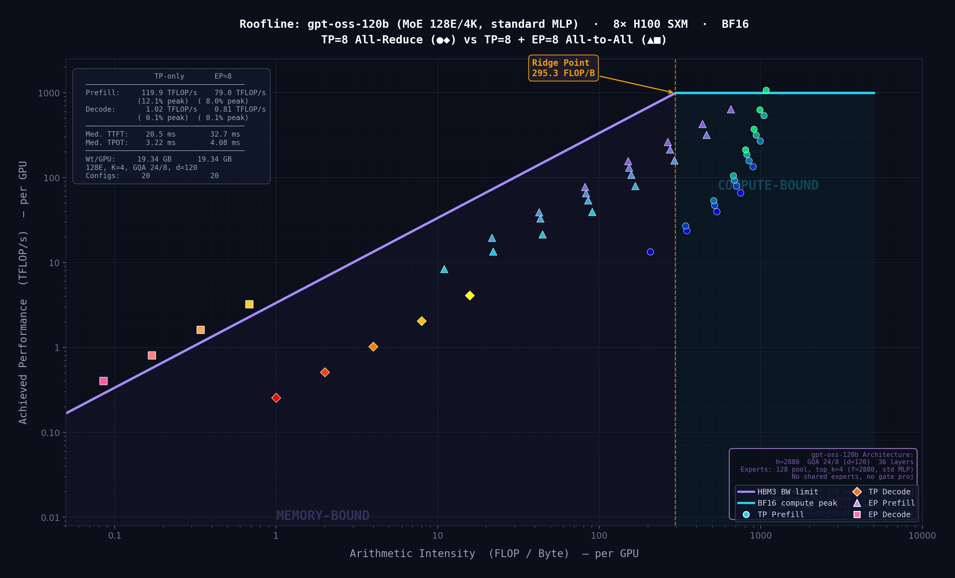Click the topmost purple EP Prefill triangle
The image size is (955, 578).
tap(731, 109)
